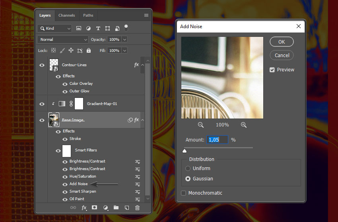Select the Base-Image layer thumbnail
The height and width of the screenshot is (222, 338).
pos(54,120)
